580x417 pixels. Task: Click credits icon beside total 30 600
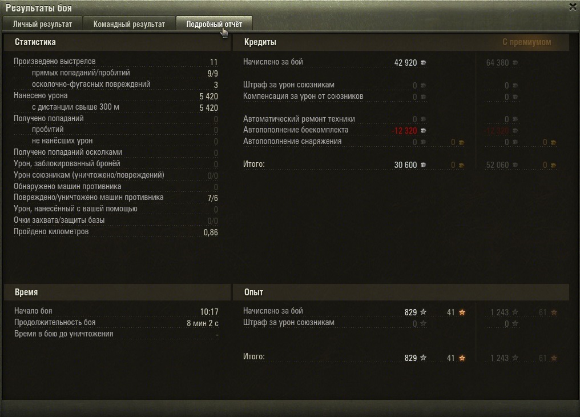click(x=424, y=165)
